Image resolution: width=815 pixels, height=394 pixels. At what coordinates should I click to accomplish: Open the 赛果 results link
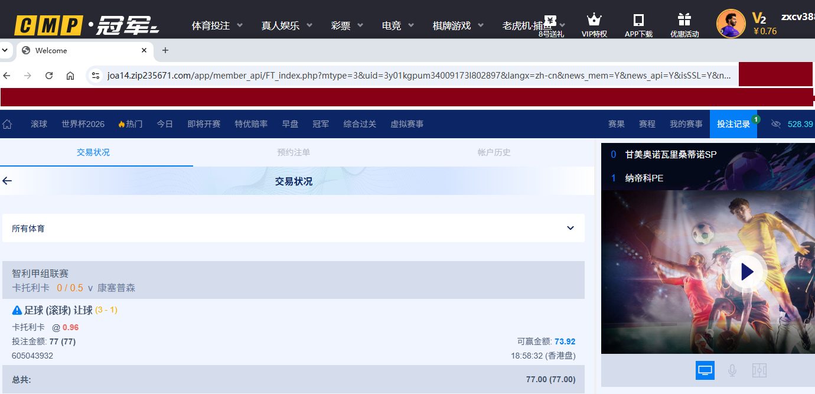[617, 124]
